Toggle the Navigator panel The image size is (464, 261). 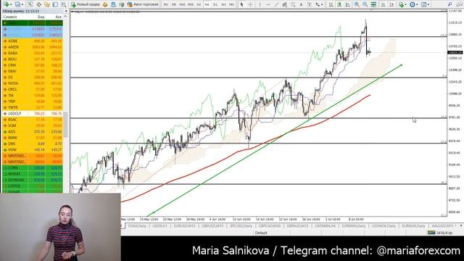(46, 4)
